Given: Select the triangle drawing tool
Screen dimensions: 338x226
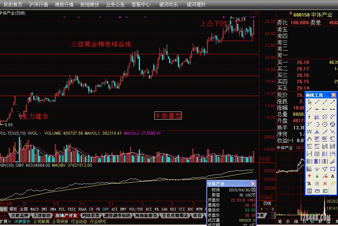Looking at the screenshot, I should tap(325, 169).
